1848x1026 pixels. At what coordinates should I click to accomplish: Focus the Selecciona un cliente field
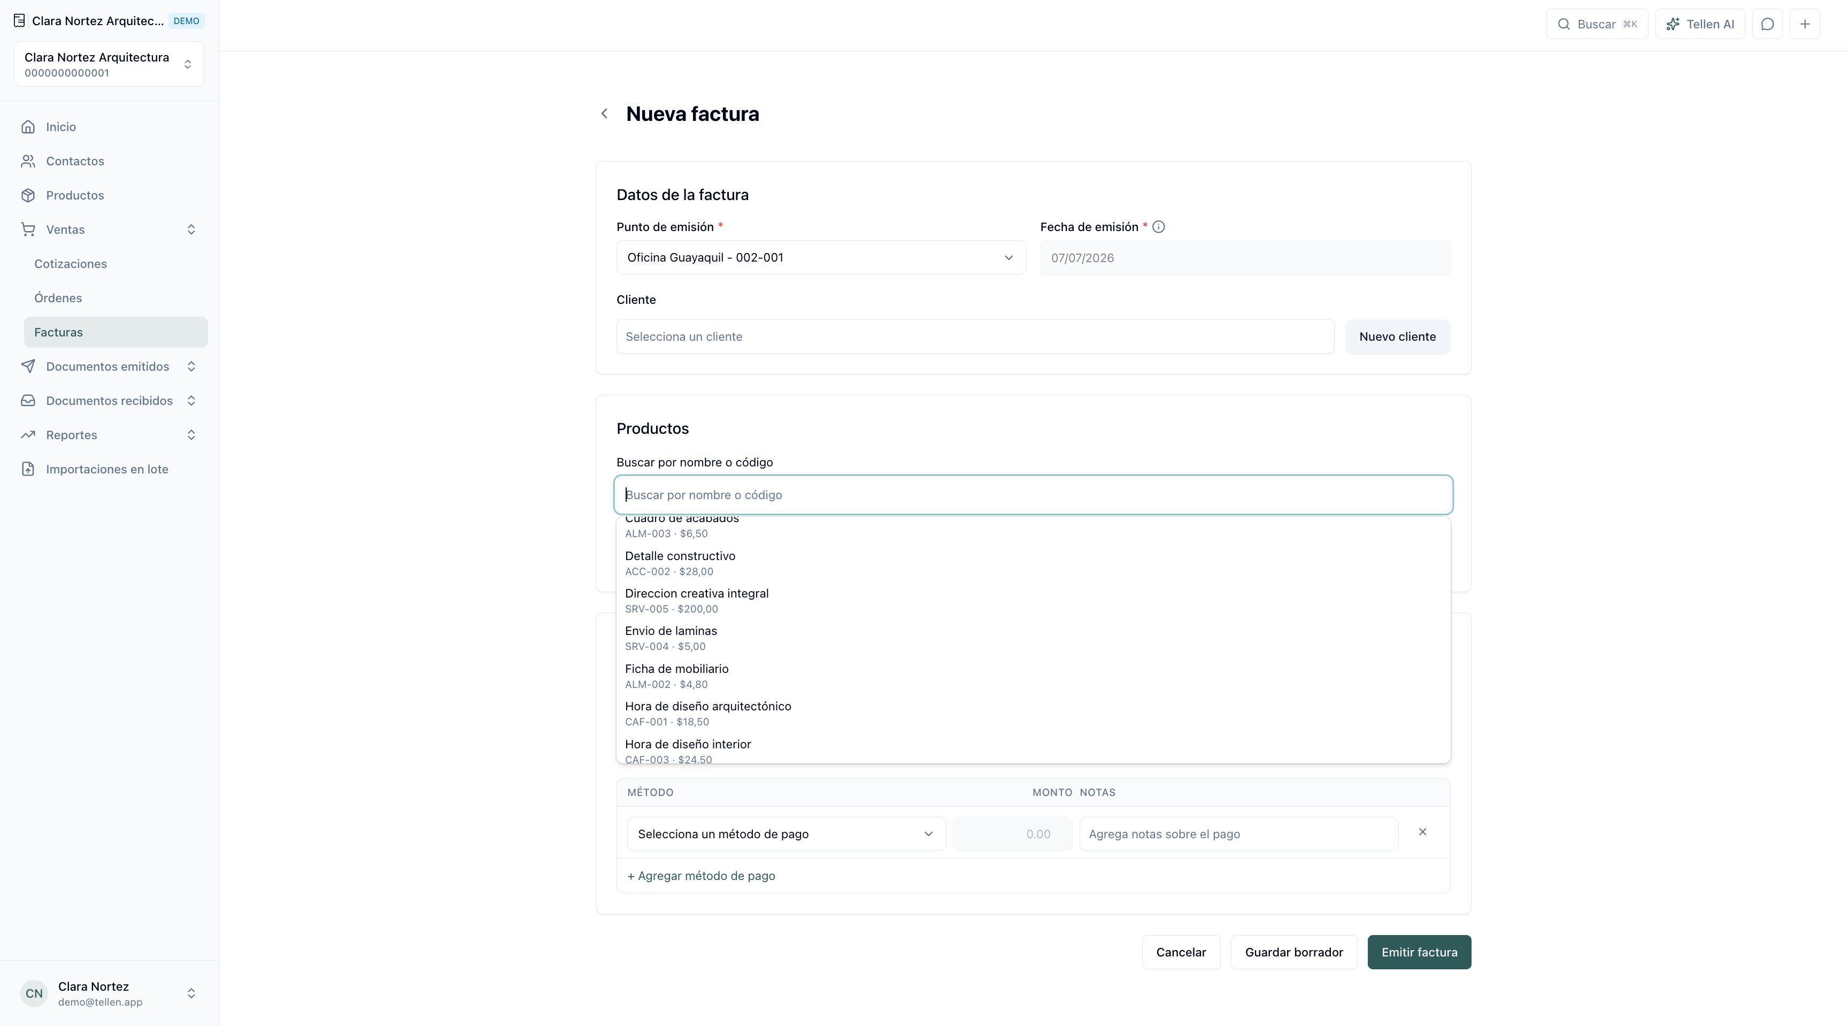click(975, 336)
